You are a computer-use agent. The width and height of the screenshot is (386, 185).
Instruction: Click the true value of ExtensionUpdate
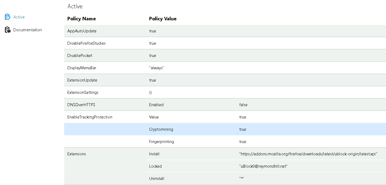[x=153, y=80]
